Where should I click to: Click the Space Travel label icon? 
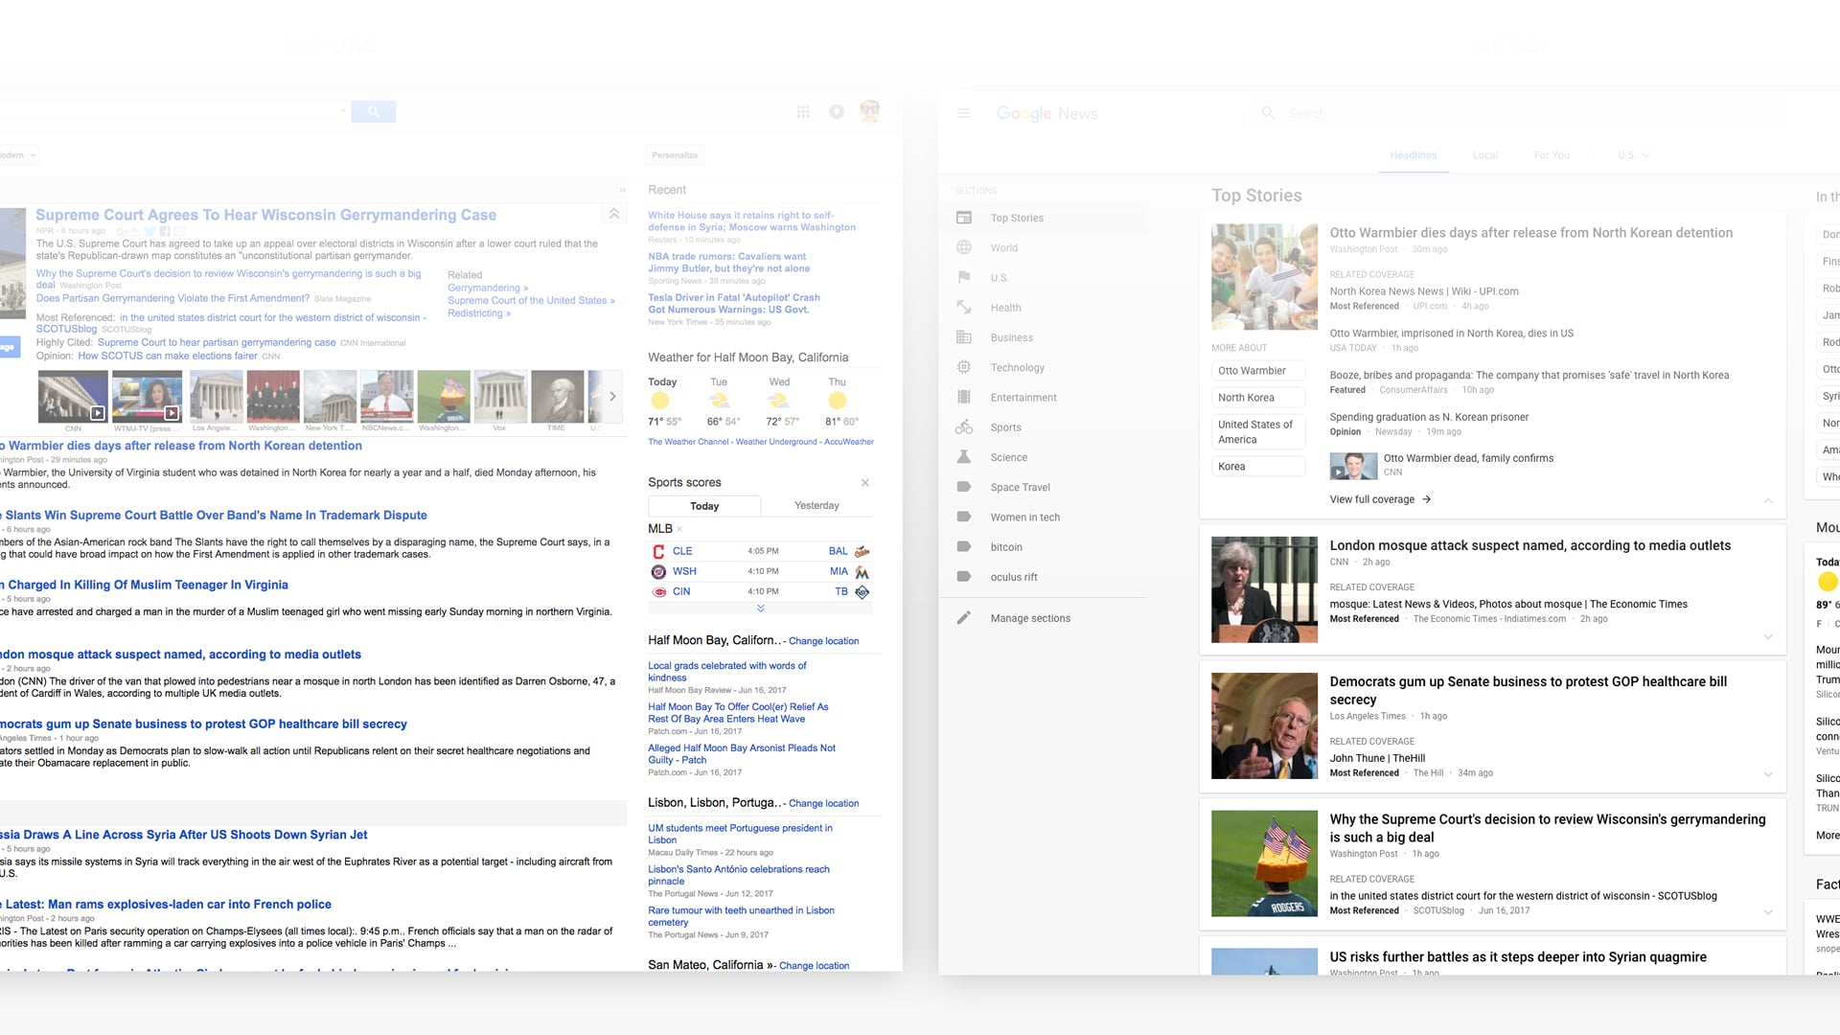pos(964,487)
